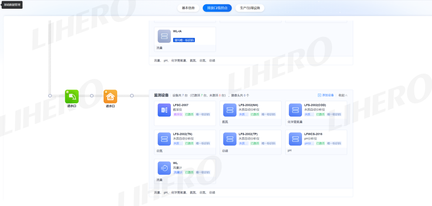
Task: Click 填写唯一标识码 on WL-IA card
Action: coord(184,40)
